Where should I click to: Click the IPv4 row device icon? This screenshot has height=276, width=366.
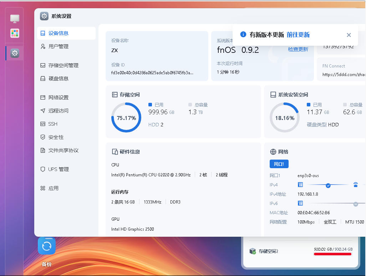(x=300, y=185)
